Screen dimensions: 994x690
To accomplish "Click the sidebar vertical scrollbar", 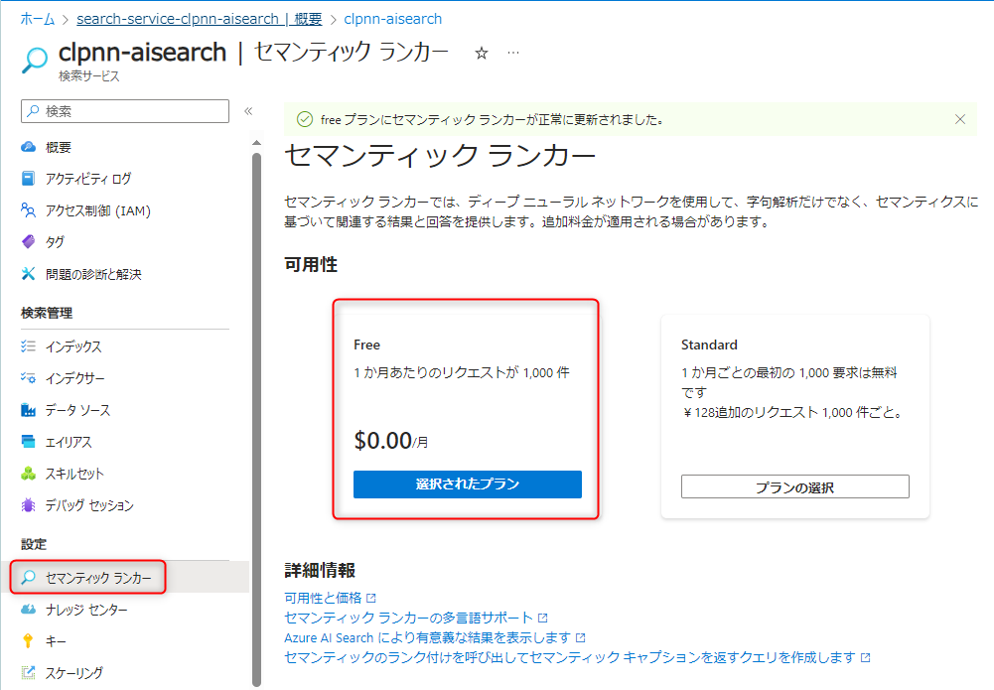I will click(256, 397).
